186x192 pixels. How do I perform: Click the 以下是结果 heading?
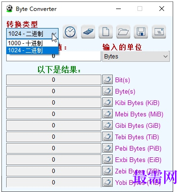59,69
